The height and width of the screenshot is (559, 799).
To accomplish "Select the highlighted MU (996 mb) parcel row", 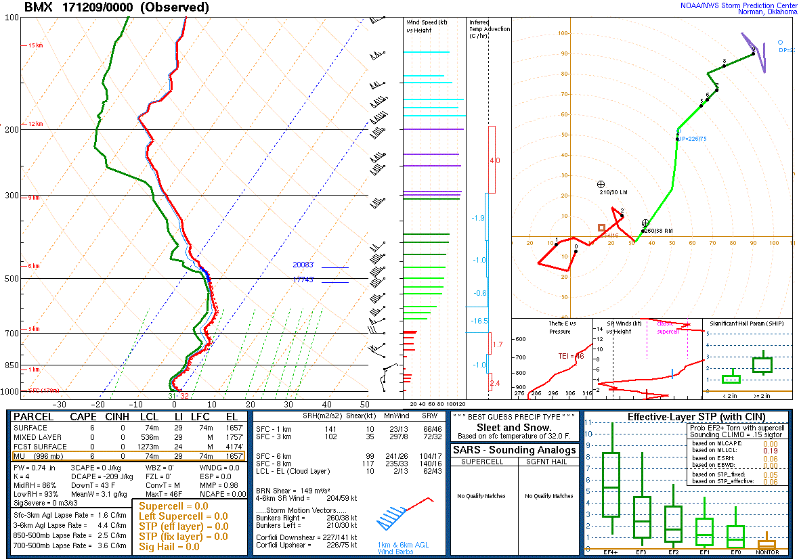I will (129, 456).
